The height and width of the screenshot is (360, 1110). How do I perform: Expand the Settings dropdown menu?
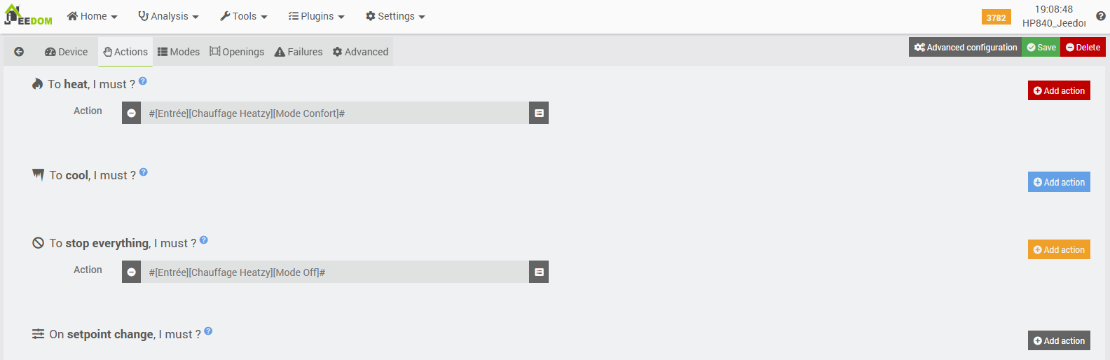click(x=396, y=16)
